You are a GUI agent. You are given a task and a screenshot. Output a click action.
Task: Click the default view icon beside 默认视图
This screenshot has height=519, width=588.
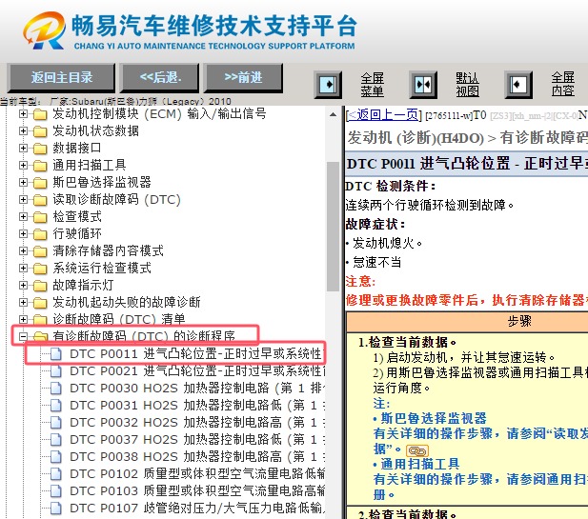(x=423, y=85)
